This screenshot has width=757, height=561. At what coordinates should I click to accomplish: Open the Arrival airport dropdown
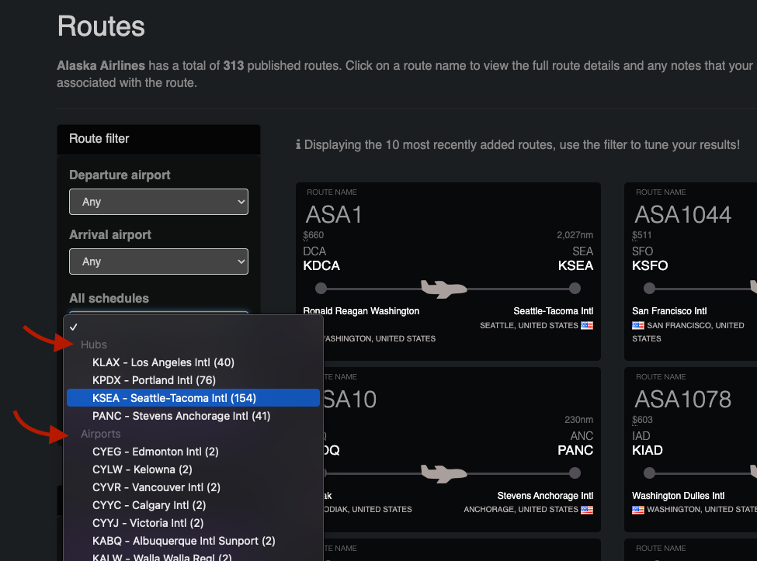pyautogui.click(x=158, y=261)
